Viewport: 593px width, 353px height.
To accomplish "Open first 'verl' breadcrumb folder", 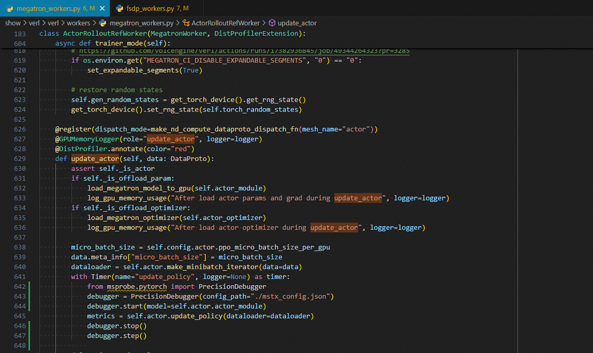I will click(x=34, y=23).
